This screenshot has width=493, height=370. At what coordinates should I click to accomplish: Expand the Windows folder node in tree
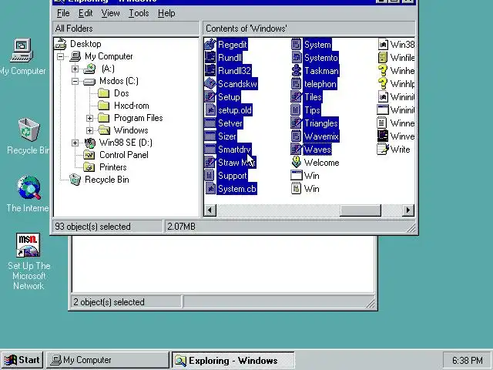[89, 130]
